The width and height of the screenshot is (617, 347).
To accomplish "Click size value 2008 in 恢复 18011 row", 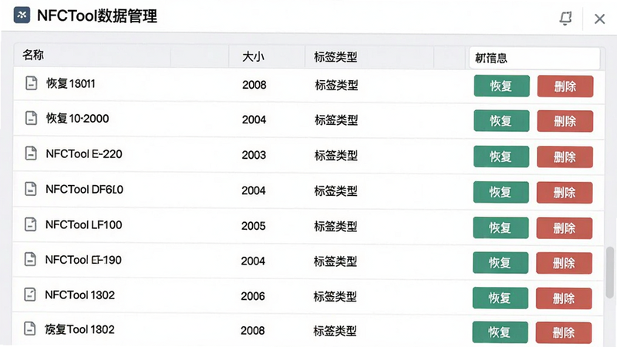I will [255, 85].
